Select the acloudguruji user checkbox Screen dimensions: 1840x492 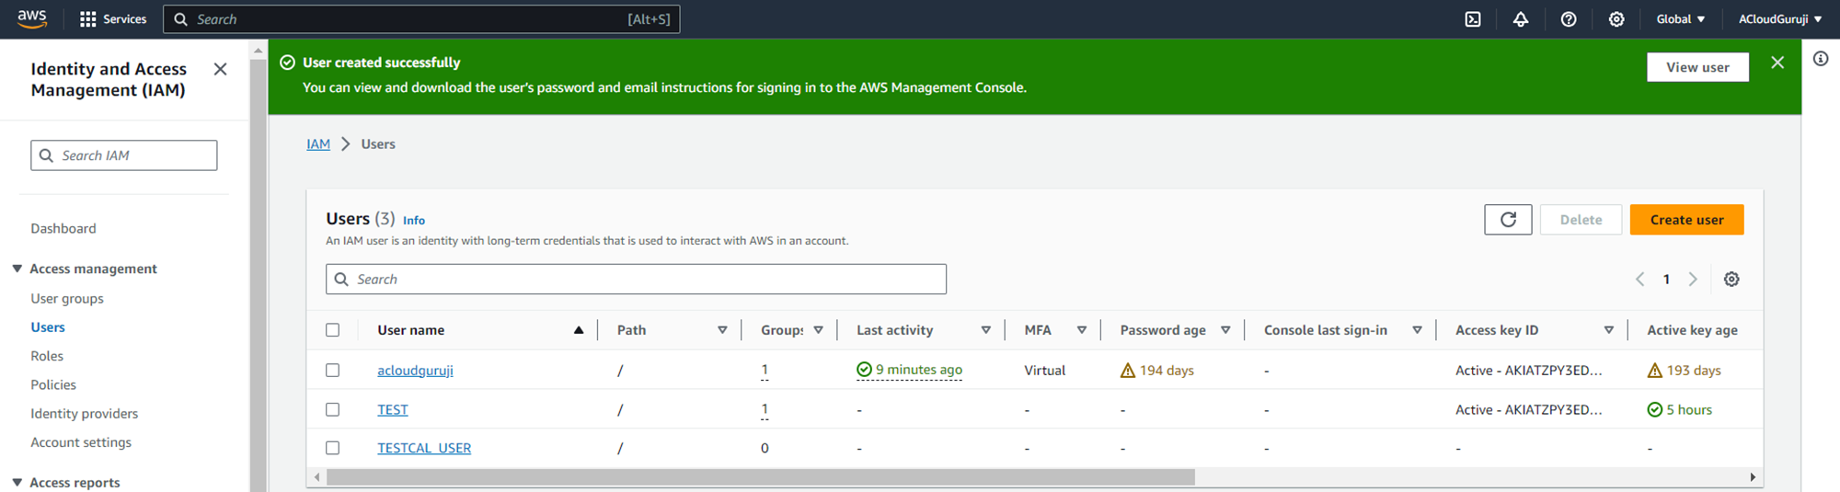333,371
